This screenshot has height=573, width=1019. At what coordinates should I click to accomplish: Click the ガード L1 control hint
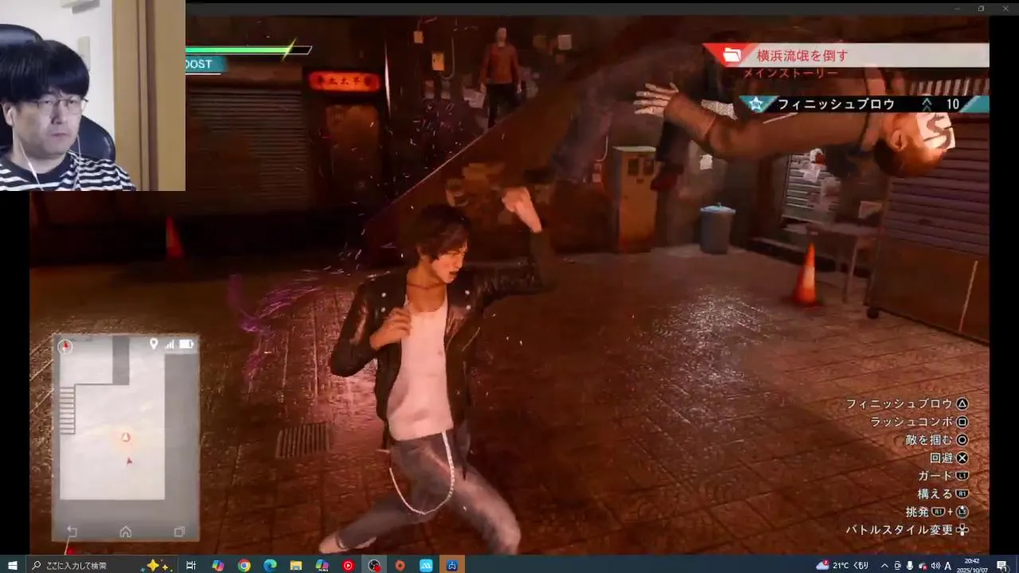[x=943, y=476]
